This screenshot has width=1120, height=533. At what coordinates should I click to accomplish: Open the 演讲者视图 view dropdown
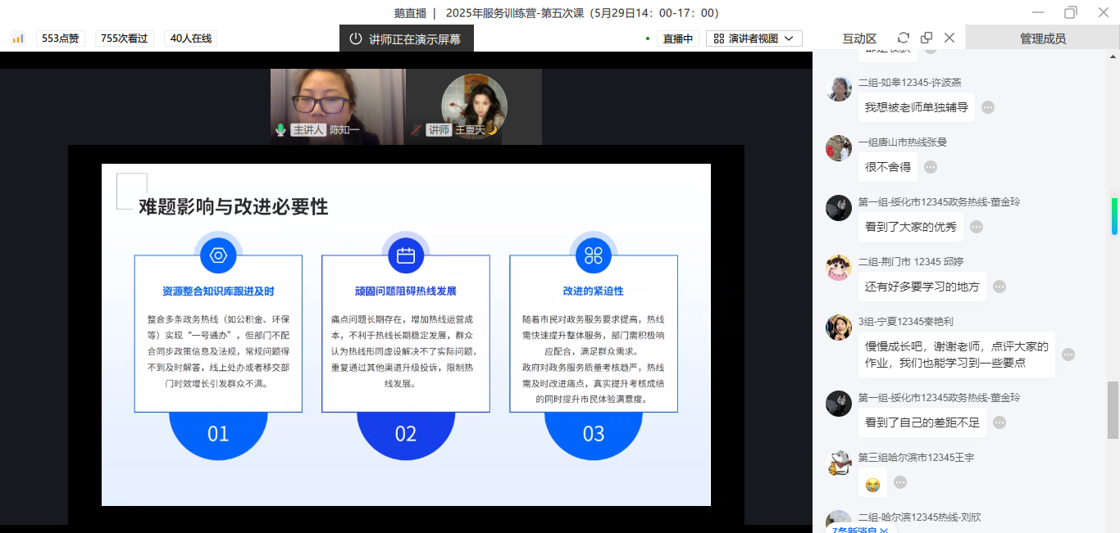(x=753, y=38)
